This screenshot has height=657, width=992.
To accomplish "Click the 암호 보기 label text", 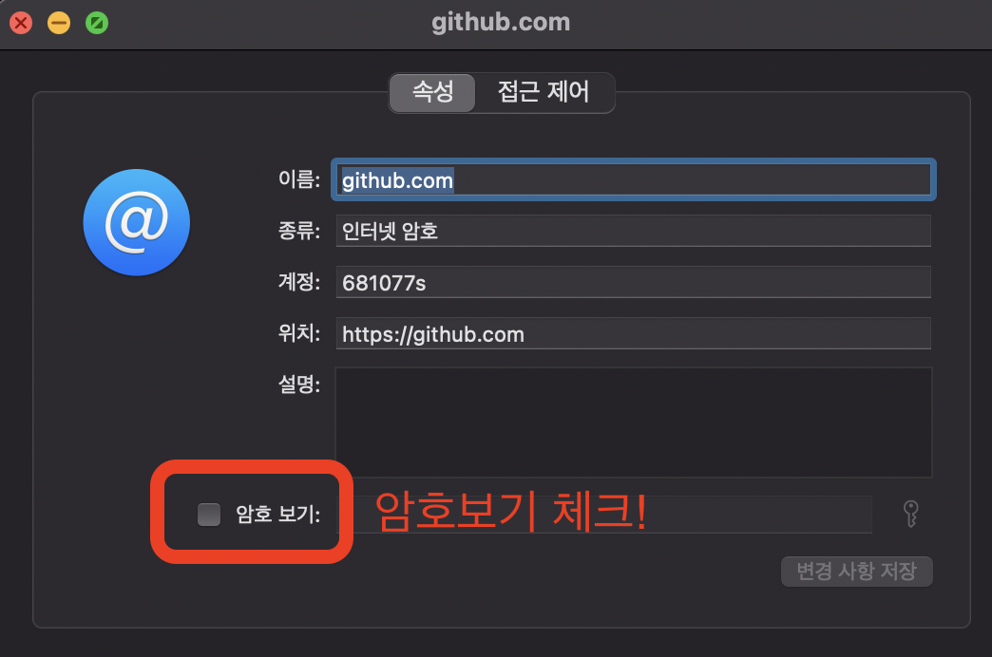I will 277,514.
